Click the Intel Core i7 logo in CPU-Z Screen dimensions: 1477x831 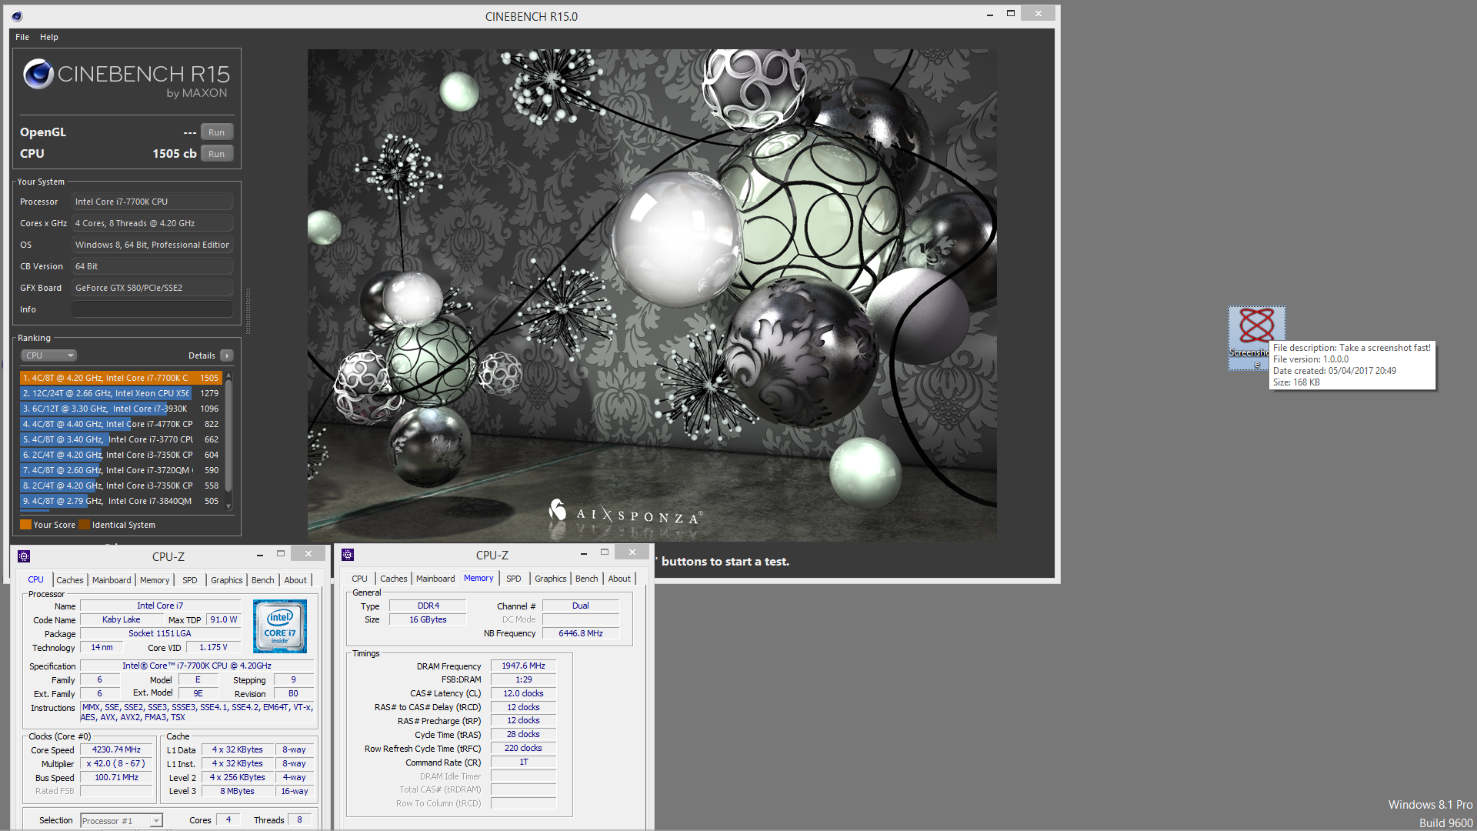click(280, 626)
